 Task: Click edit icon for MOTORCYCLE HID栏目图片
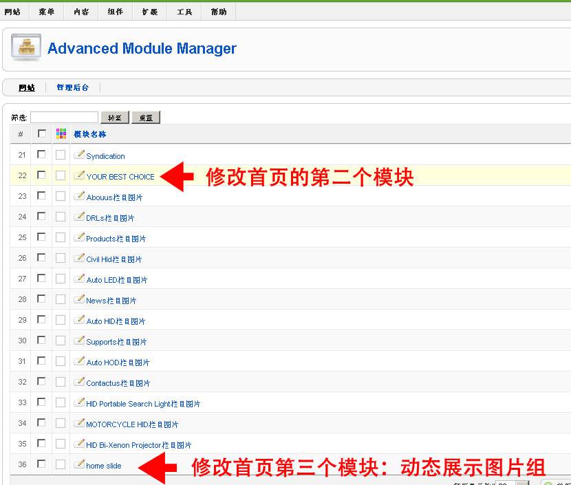point(80,424)
